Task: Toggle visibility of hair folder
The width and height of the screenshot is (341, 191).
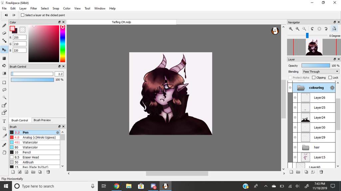Action: pos(295,147)
